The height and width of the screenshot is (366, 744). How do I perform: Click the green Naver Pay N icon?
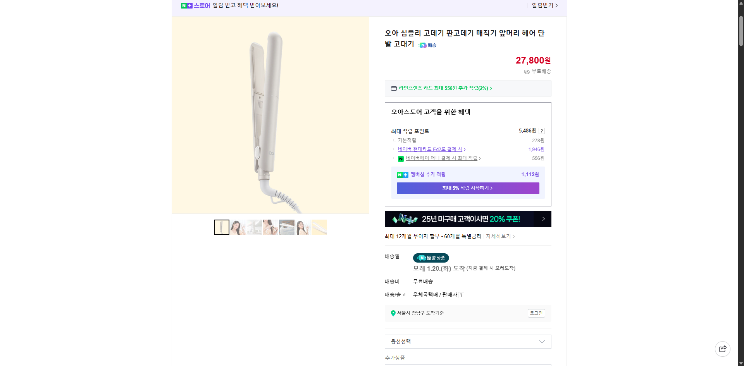401,159
